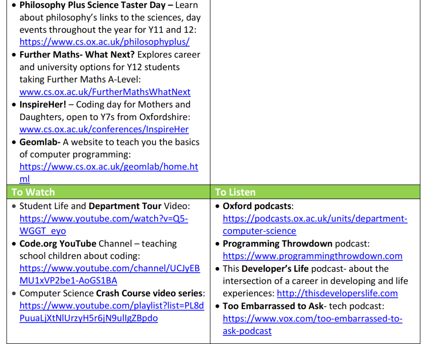Click the 'Department Tour' bold text
Image resolution: width=422 pixels, height=344 pixels.
click(x=125, y=206)
